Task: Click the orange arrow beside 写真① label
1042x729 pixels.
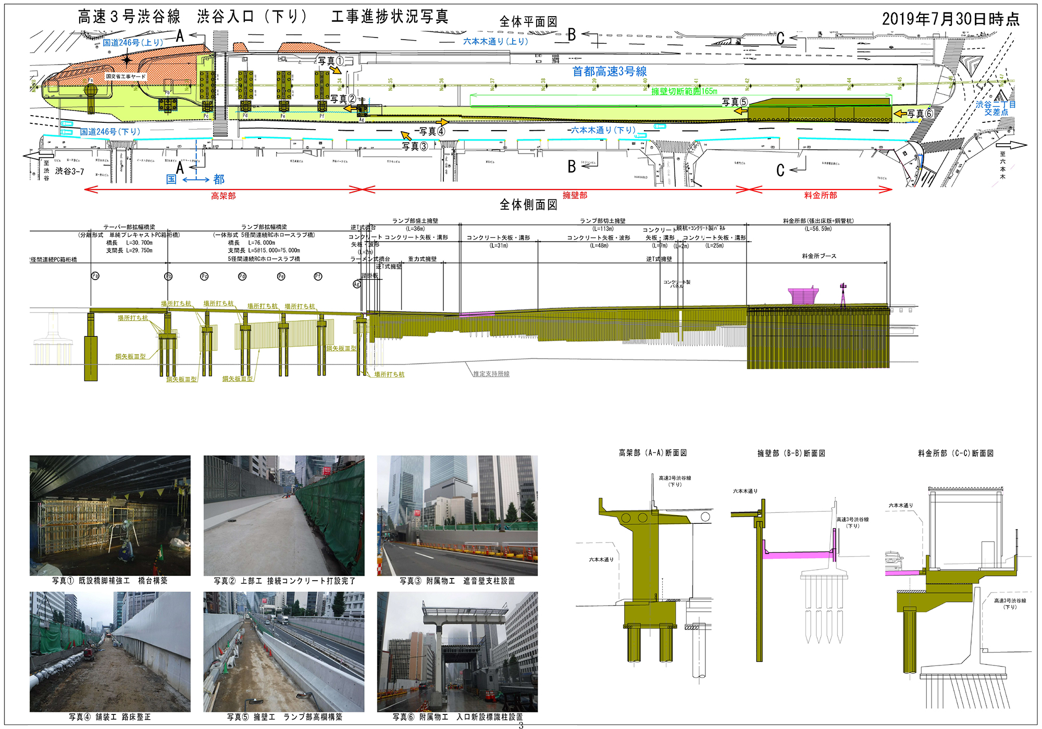Action: point(336,69)
